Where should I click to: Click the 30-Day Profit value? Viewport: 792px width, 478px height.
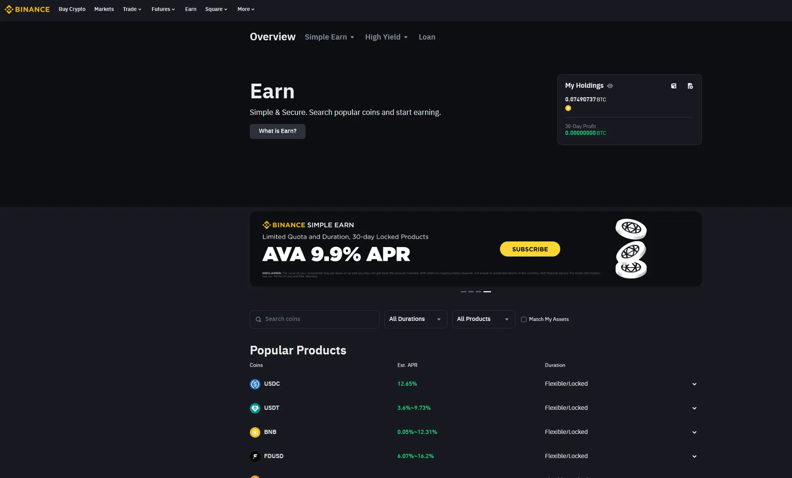click(586, 133)
